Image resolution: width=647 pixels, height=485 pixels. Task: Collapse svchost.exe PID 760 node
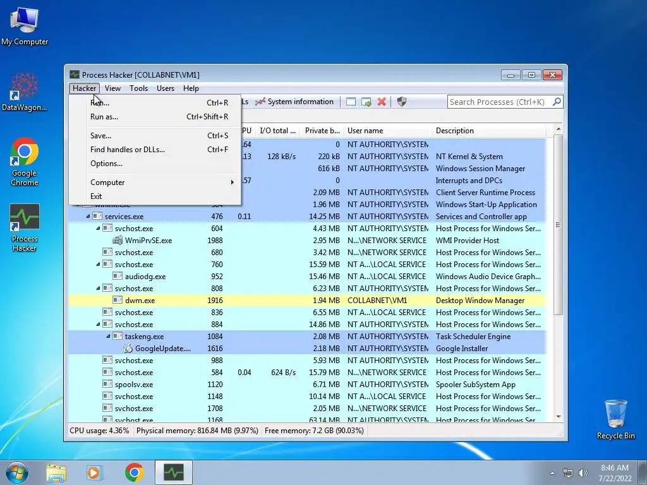tap(98, 264)
